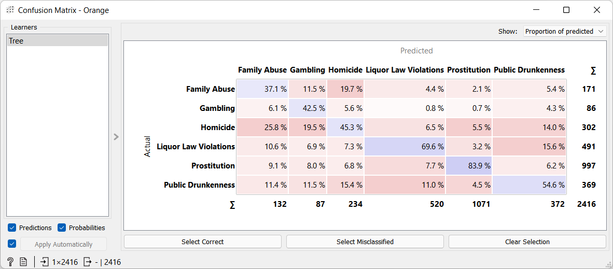Image resolution: width=613 pixels, height=269 pixels.
Task: Click the output data arrow icon
Action: (x=88, y=262)
